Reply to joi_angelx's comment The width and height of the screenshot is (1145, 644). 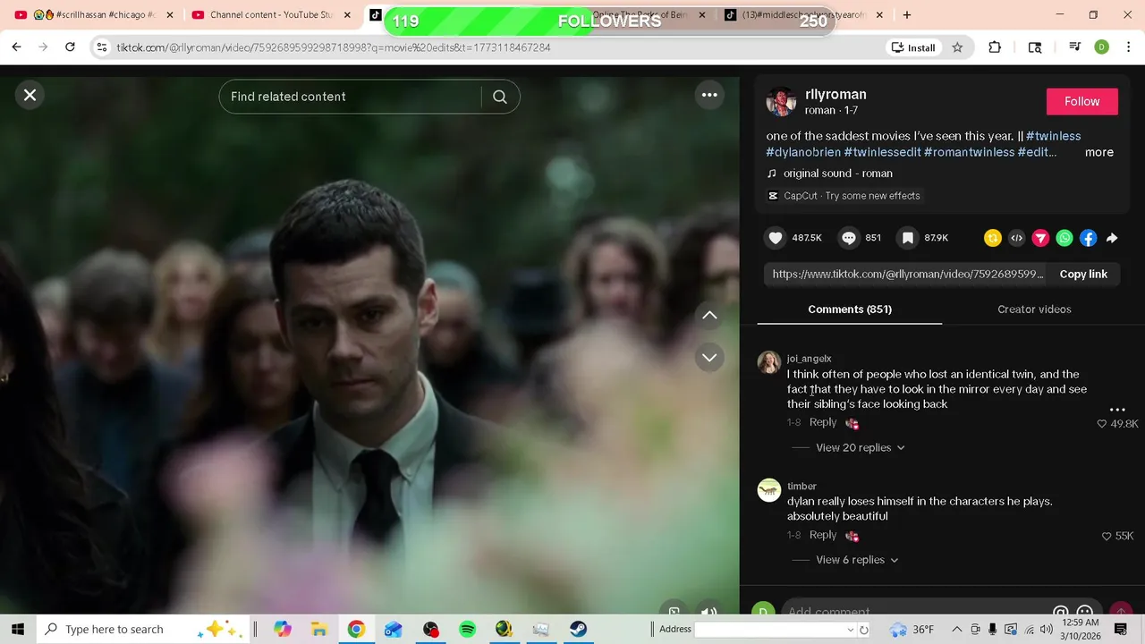823,422
